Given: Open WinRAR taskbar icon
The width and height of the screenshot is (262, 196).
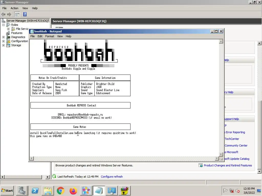Looking at the screenshot, I should click(124, 191).
